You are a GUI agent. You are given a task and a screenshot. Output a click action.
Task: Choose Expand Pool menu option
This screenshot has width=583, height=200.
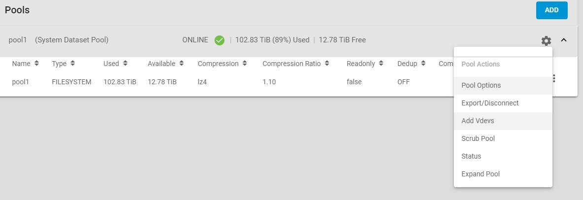click(x=480, y=174)
